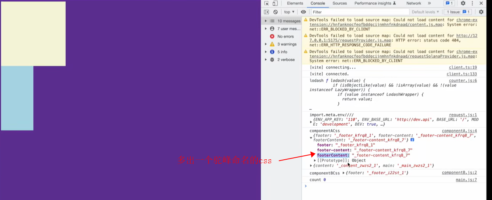The image size is (492, 200).
Task: Open the top JavaScript context dropdown
Action: pyautogui.click(x=289, y=12)
